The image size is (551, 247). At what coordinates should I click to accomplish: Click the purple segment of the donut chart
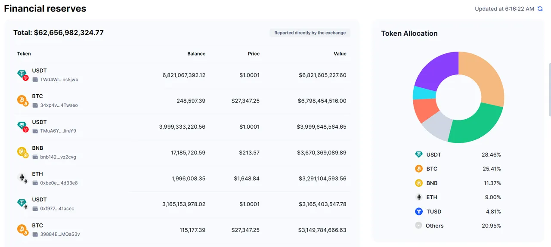tap(435, 69)
